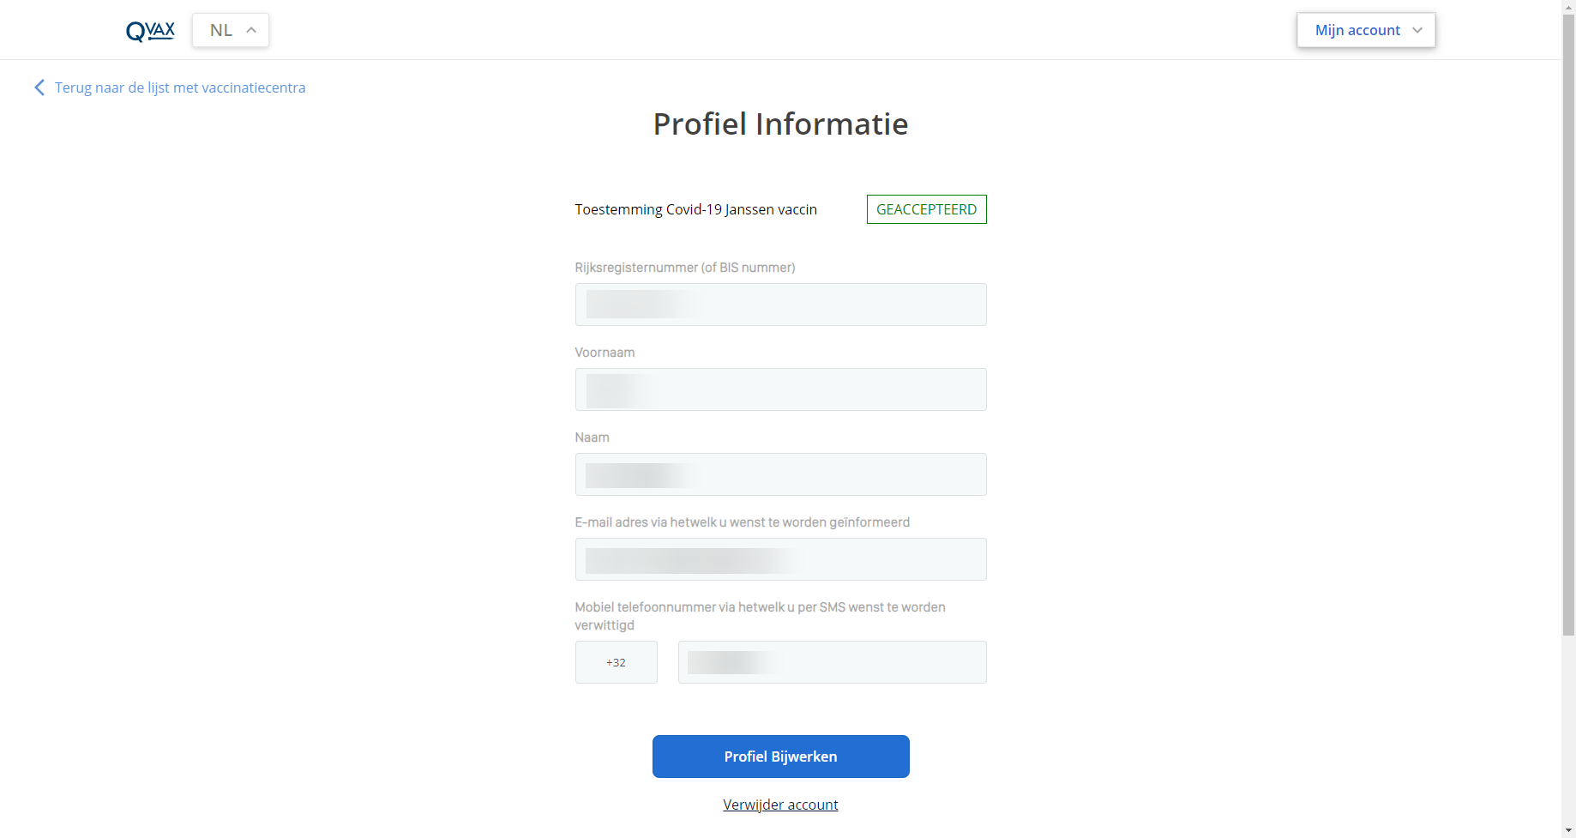Screen dimensions: 1576x838
Task: Click the scrollbar up arrow
Action: pyautogui.click(x=1568, y=6)
